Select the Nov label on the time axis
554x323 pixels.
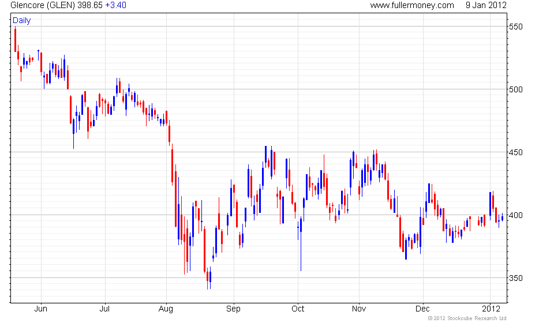[359, 309]
